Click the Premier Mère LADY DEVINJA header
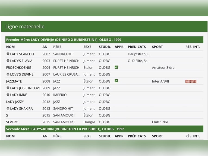 (x=104, y=40)
